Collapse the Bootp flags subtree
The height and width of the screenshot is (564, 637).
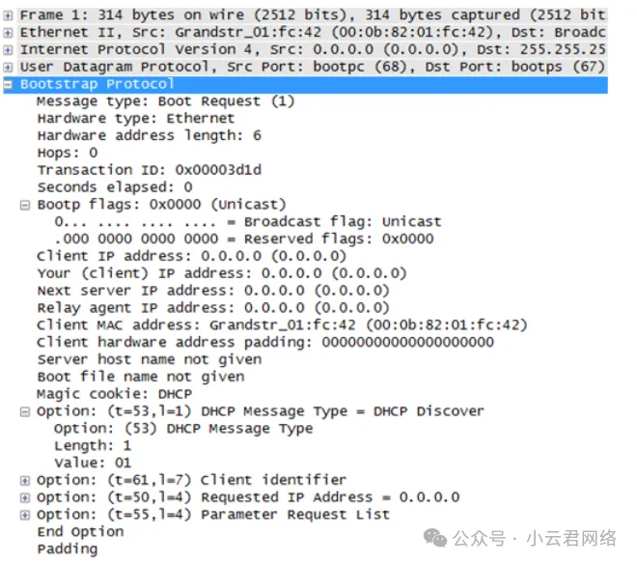25,205
